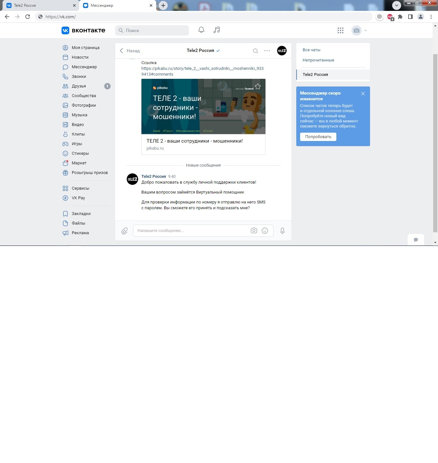Open the emoji picker smiley
Screen dimensions: 438x463
pyautogui.click(x=265, y=231)
